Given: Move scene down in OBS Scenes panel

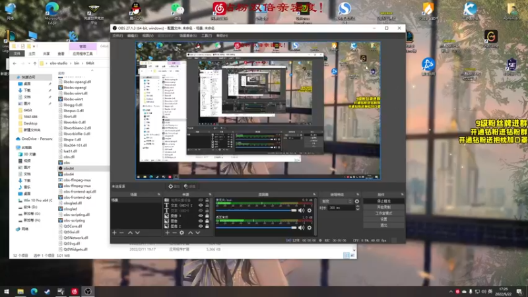Looking at the screenshot, I should 137,233.
